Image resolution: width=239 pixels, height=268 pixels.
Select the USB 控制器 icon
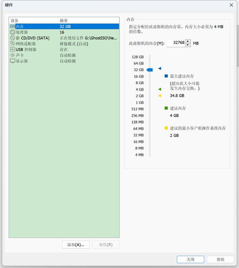click(13, 50)
